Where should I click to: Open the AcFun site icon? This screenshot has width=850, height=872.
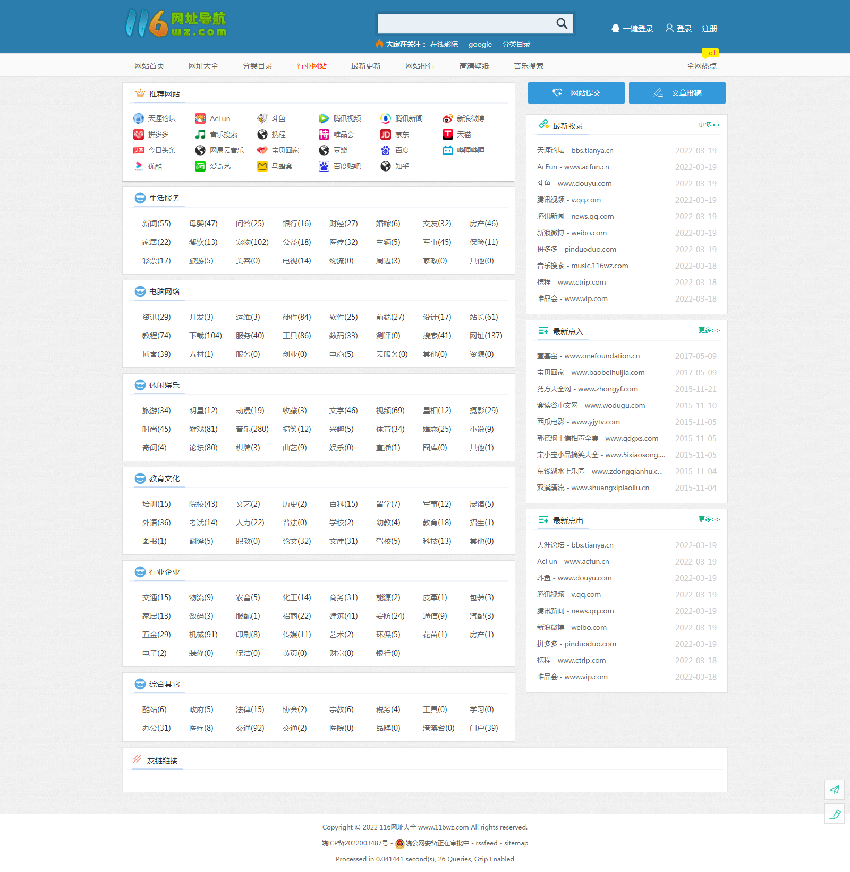(200, 118)
